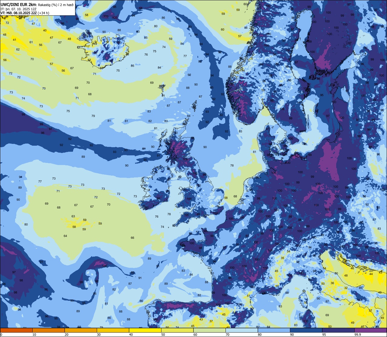Pick the 95–99.9 navy legend segment
This screenshot has width=387, height=337.
[338, 330]
